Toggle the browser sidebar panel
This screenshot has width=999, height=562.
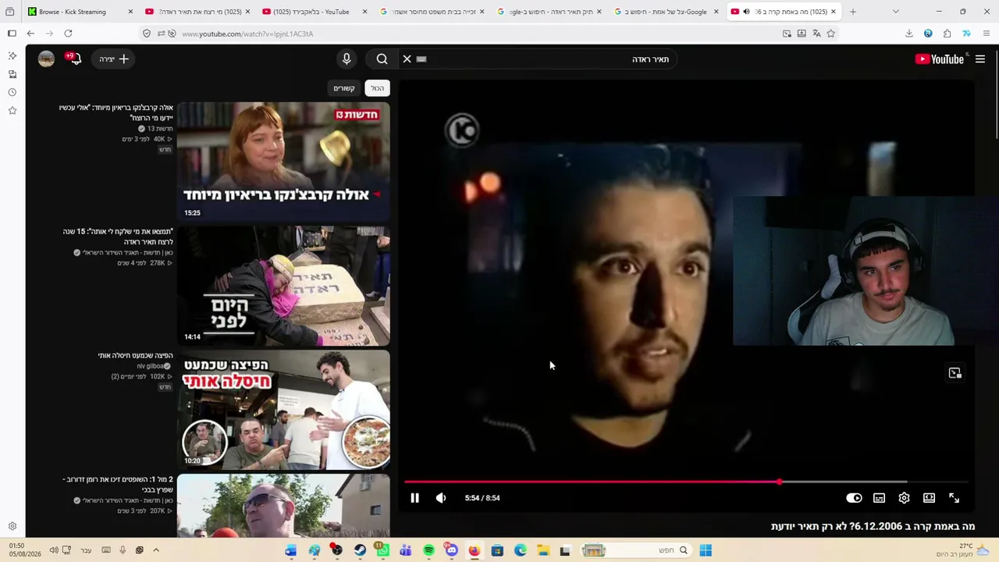pyautogui.click(x=12, y=34)
